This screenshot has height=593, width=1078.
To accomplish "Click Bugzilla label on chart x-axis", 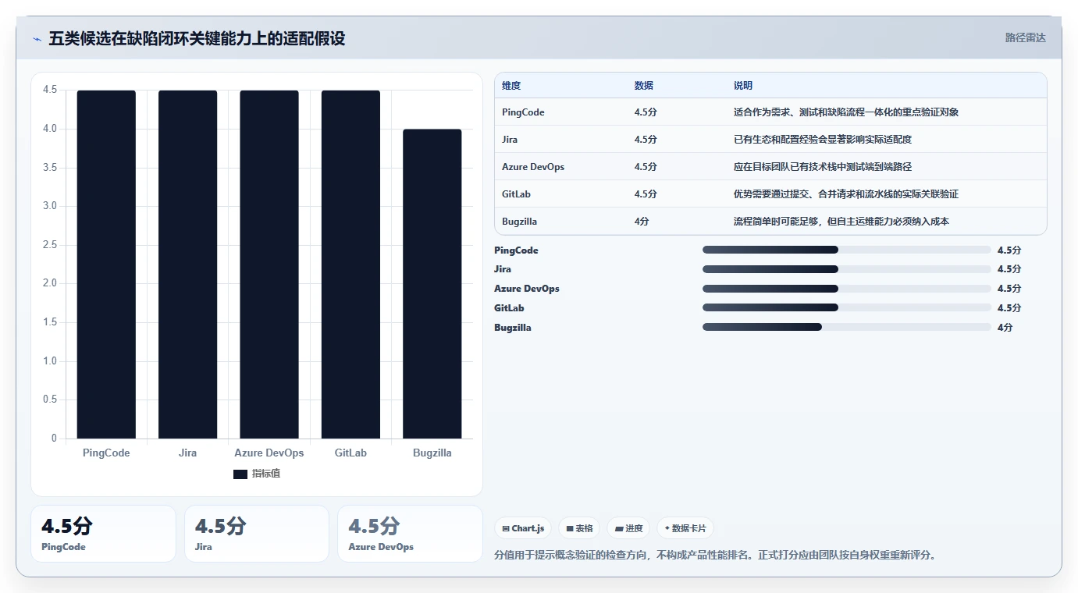I will click(x=432, y=453).
